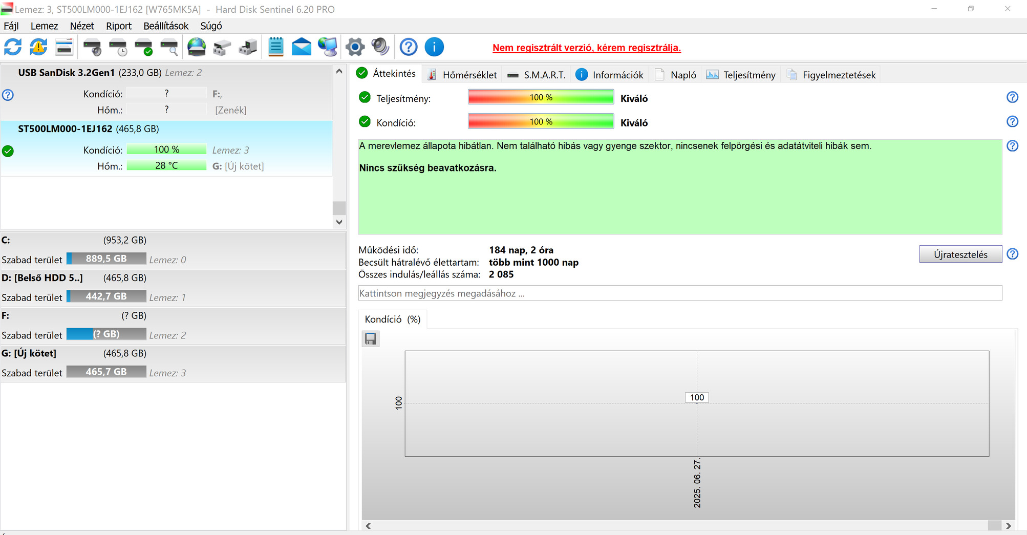The image size is (1027, 535).
Task: Click the disk with magnifier test icon
Action: (169, 48)
